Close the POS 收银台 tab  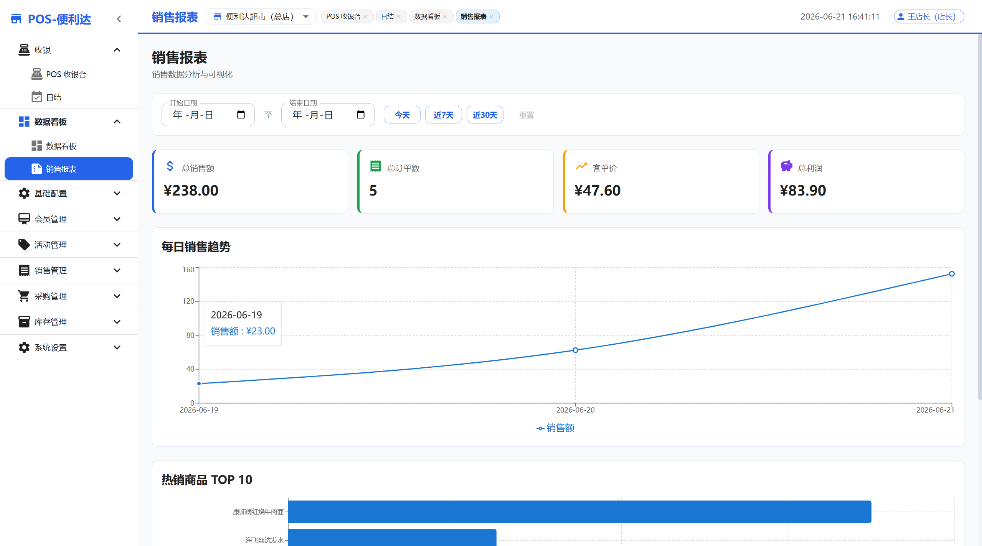coord(365,17)
